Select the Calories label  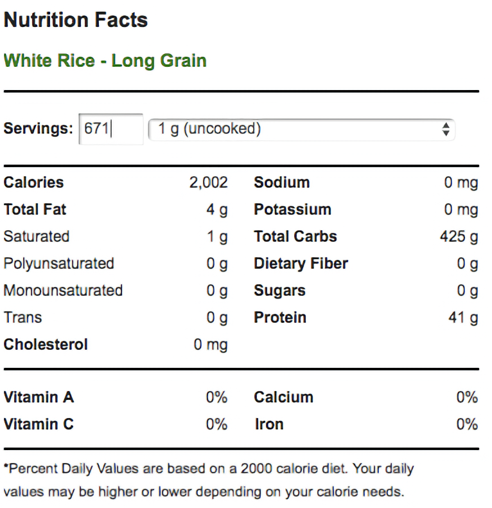(x=33, y=183)
